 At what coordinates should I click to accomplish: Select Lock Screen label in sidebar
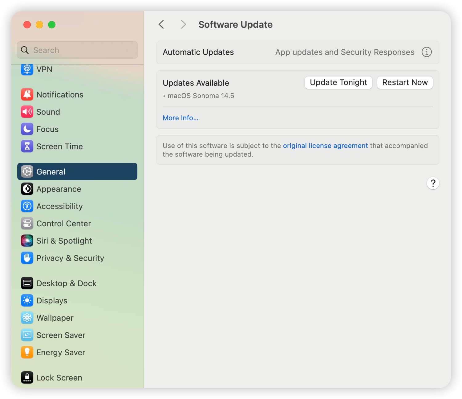59,378
